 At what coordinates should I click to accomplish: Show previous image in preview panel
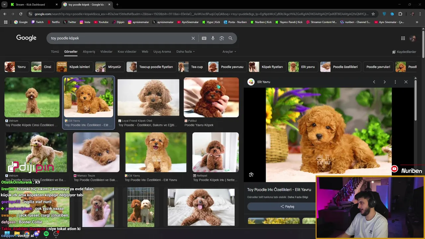[374, 82]
